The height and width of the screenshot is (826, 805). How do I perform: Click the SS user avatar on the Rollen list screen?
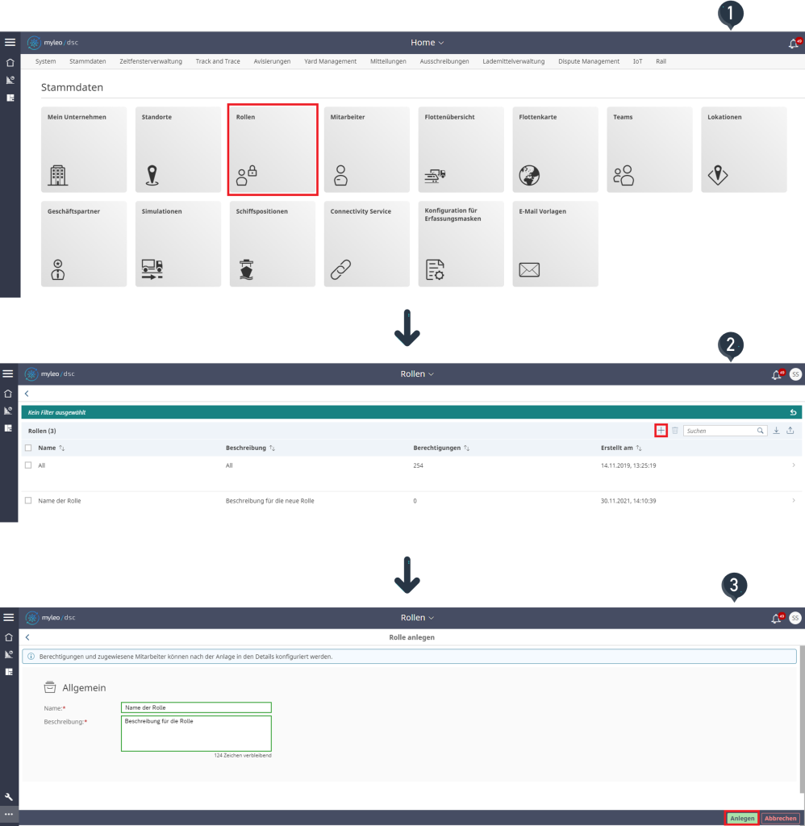tap(795, 374)
